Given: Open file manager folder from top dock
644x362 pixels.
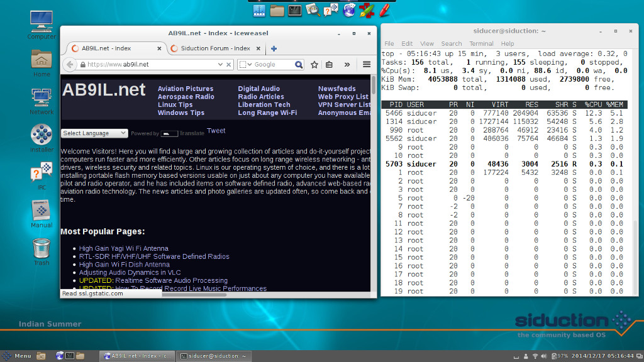Looking at the screenshot, I should coord(277,11).
